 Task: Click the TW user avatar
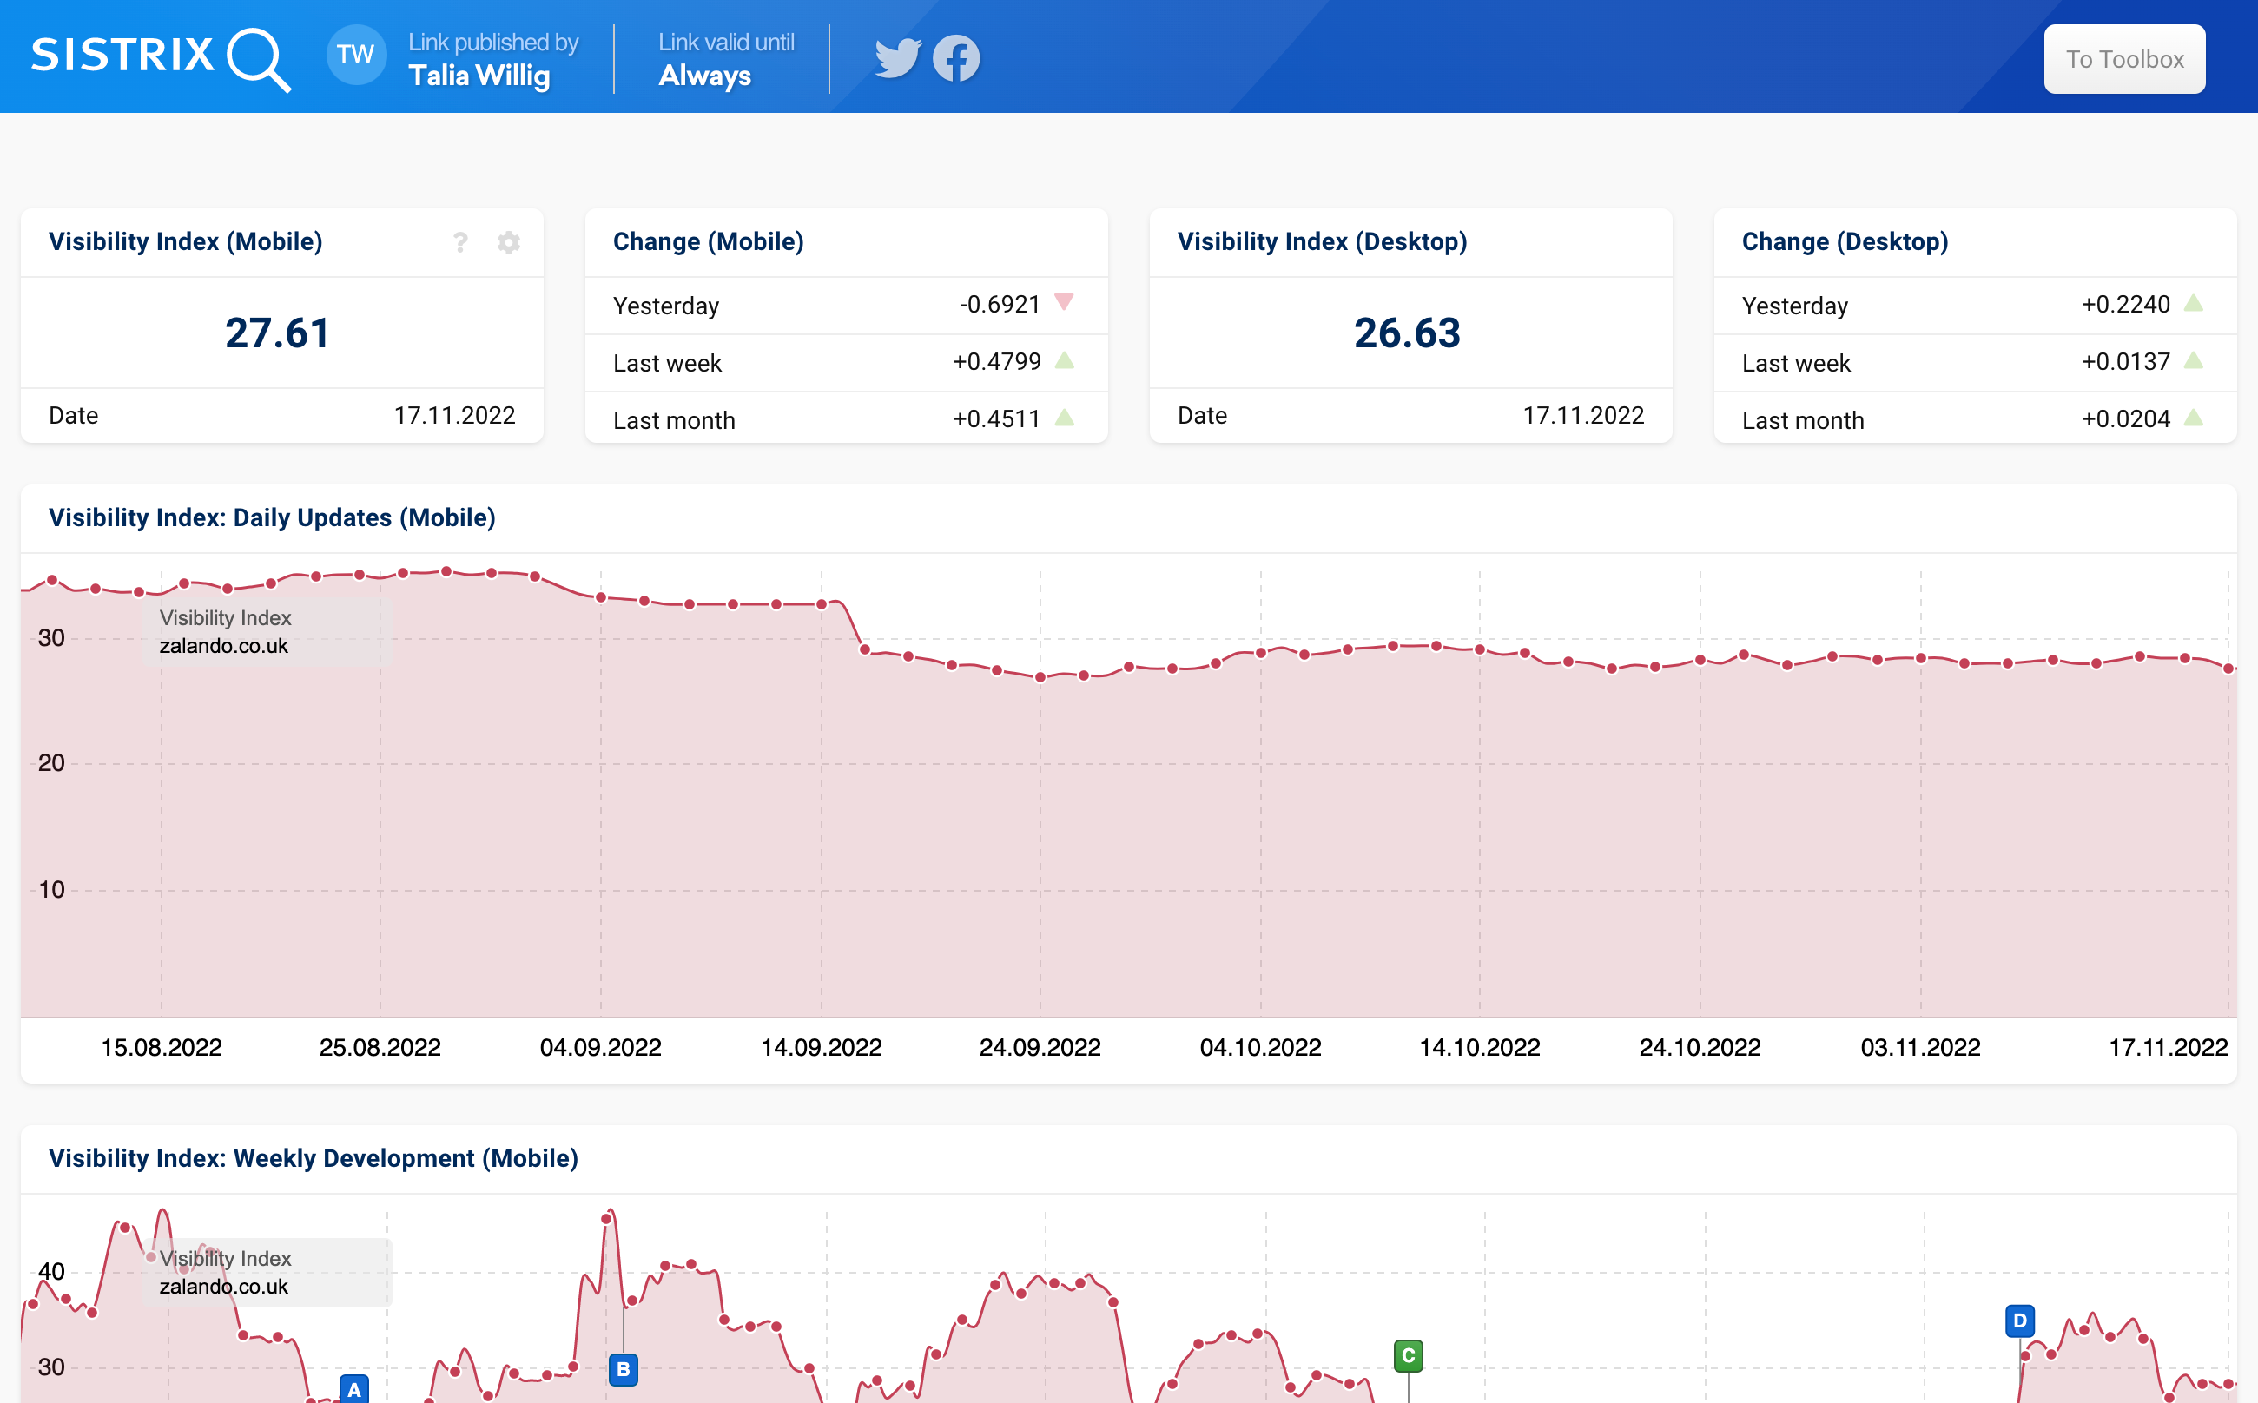click(356, 55)
